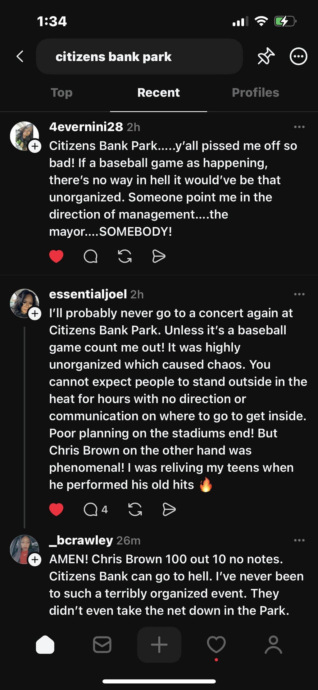Tap the citizens bank park search field
Viewport: 318px width, 690px height.
coord(139,56)
